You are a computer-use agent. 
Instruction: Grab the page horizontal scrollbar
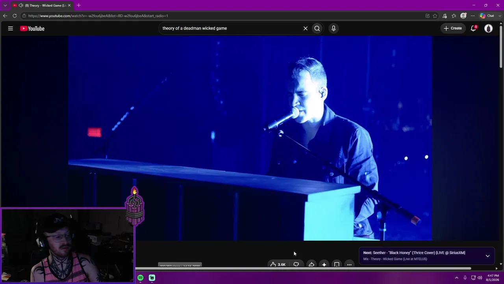click(x=303, y=269)
